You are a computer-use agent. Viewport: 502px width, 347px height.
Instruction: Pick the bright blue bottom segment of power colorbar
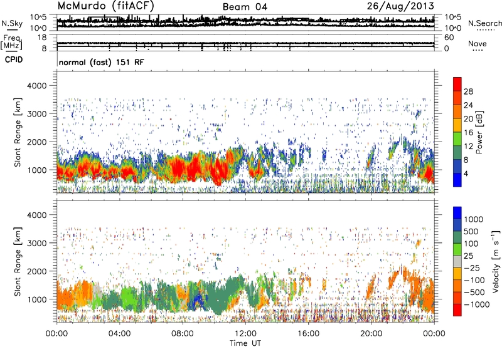click(x=457, y=180)
